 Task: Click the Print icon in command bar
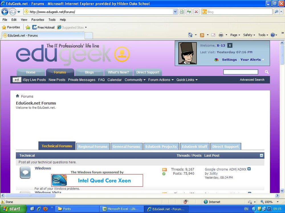[221, 35]
